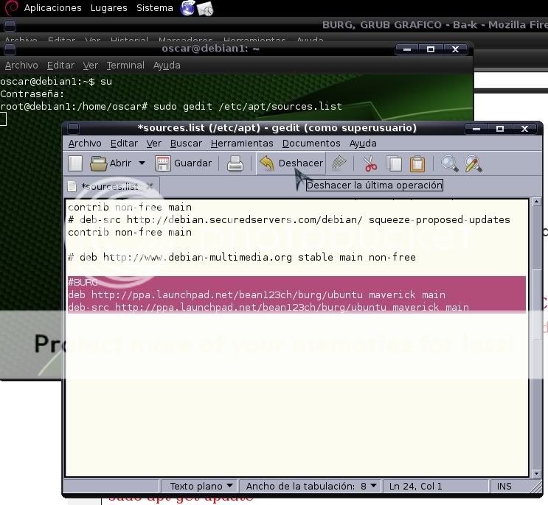Open the Documentos menu in gedit
This screenshot has height=505, width=548.
pyautogui.click(x=311, y=144)
